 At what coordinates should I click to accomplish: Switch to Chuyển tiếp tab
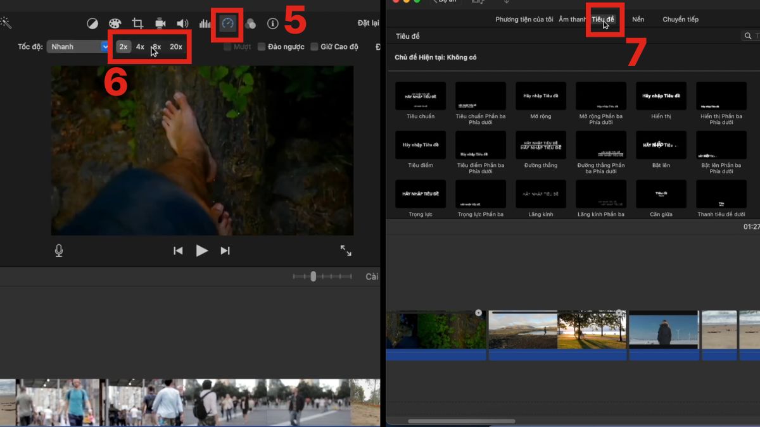click(681, 20)
